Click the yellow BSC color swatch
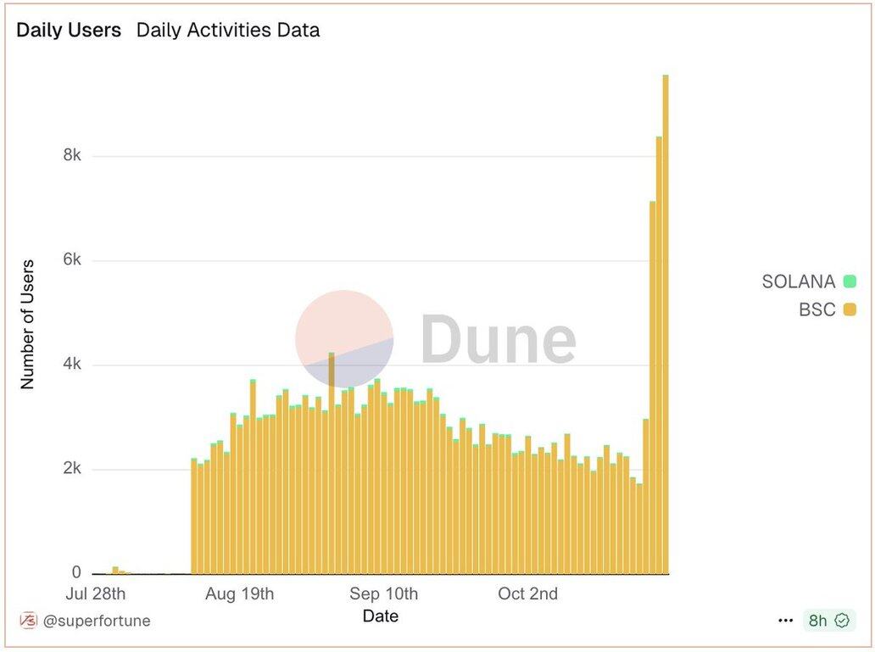 (x=850, y=309)
